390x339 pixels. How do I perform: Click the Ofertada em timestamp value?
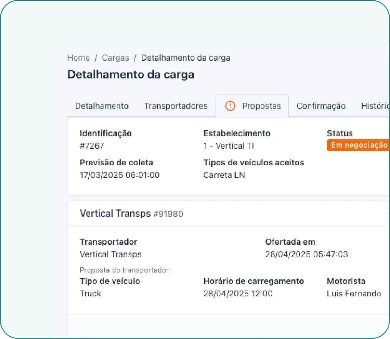click(307, 254)
